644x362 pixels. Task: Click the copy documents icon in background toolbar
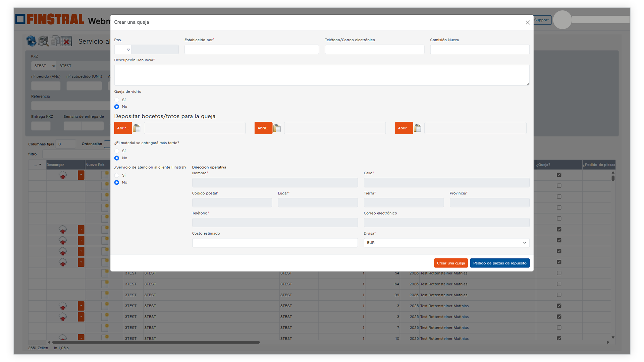[x=55, y=41]
